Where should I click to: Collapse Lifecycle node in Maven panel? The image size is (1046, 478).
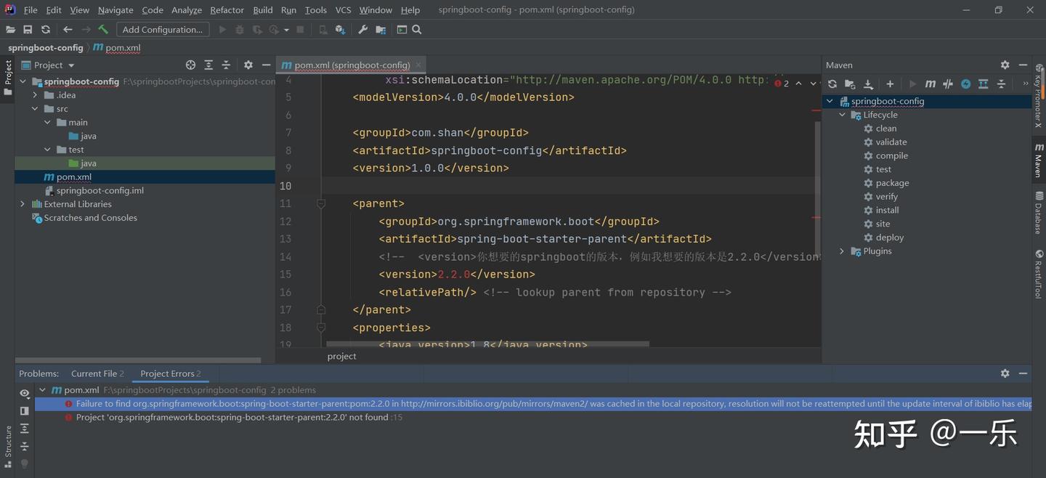click(x=843, y=115)
